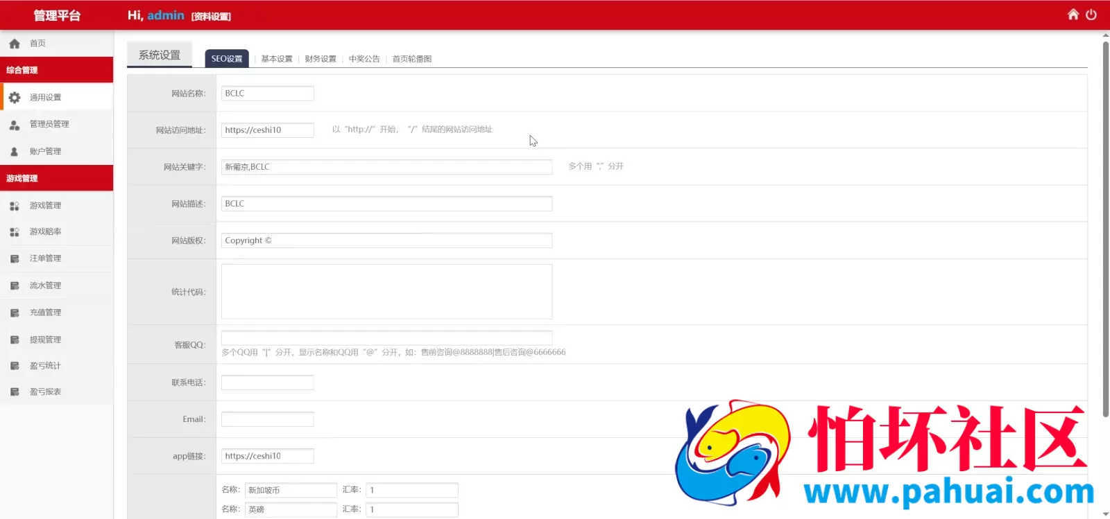Click the power logout icon in the header

[x=1091, y=15]
